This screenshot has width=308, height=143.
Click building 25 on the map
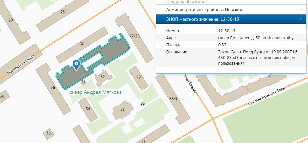pos(62,12)
